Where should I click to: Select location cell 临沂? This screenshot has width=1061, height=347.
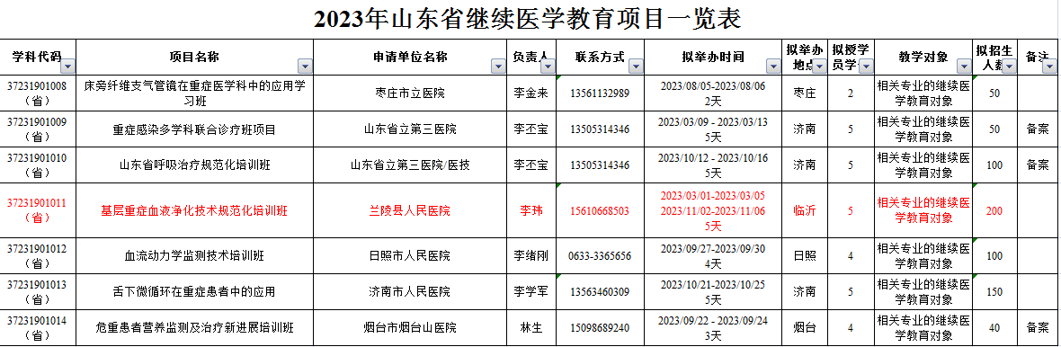pos(805,210)
